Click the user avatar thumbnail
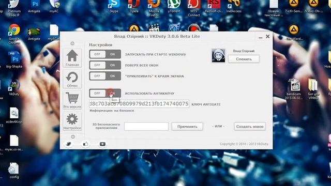Image resolution: width=331 pixels, height=186 pixels. point(218,56)
